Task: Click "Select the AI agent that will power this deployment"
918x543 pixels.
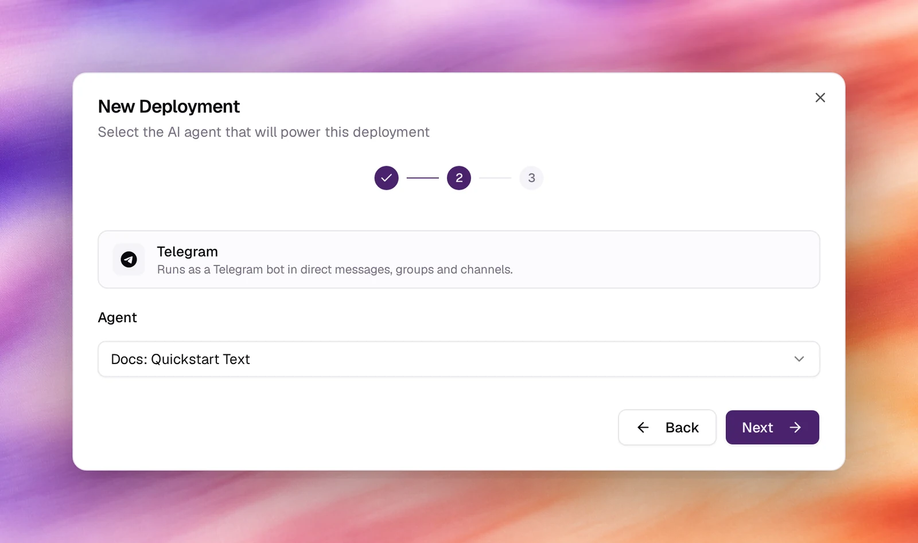Action: click(x=263, y=132)
